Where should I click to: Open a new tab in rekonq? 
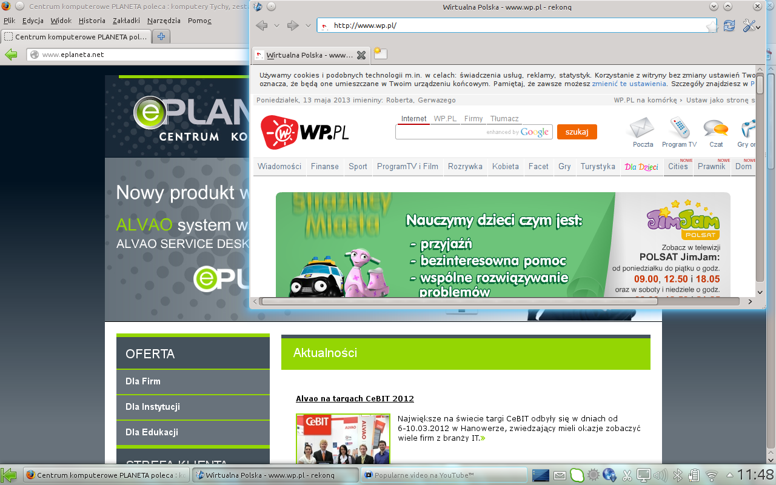[x=380, y=54]
